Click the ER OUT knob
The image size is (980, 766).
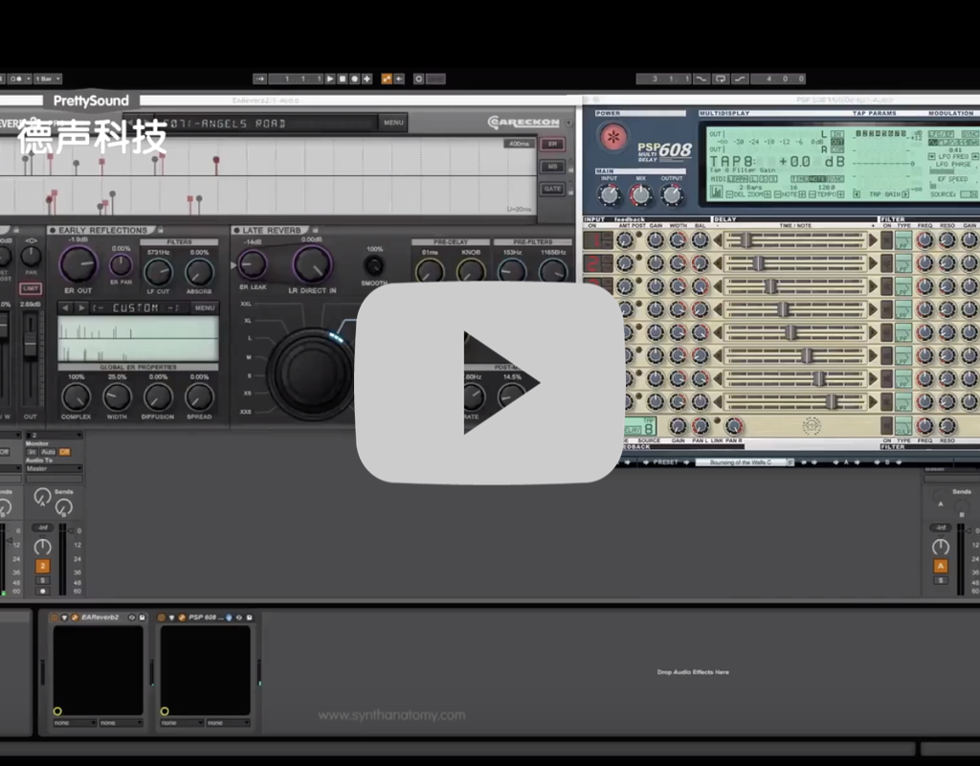click(x=78, y=264)
